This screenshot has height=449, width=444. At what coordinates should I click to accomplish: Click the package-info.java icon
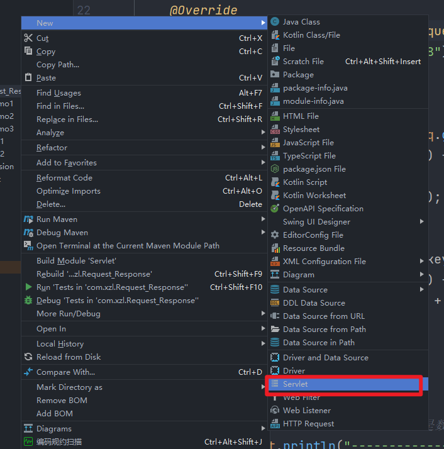(275, 88)
